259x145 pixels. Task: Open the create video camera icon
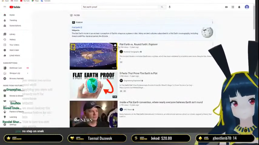coord(226,7)
